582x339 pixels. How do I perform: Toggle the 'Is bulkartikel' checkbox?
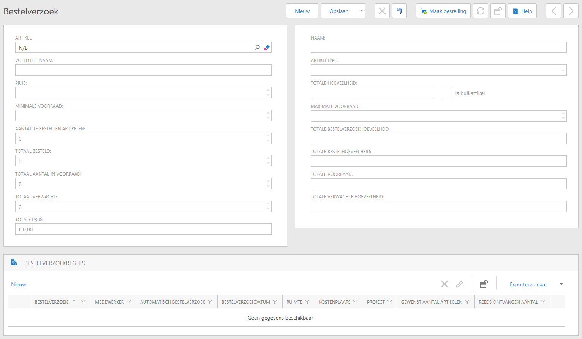(446, 93)
